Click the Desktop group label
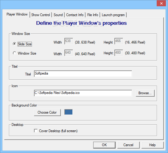 click(18, 125)
